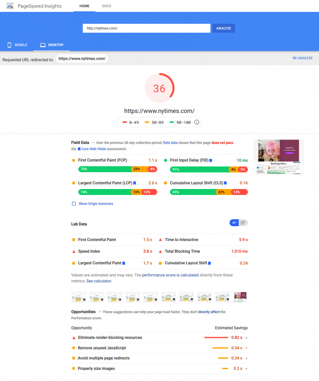Select the DESKTOP results tab

click(51, 45)
